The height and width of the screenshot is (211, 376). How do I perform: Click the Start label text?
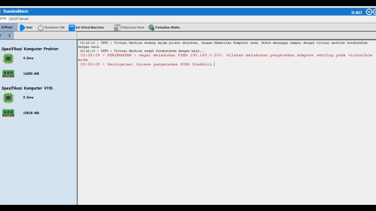click(29, 28)
